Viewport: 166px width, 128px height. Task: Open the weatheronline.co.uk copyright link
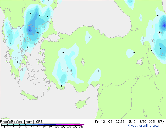click(x=144, y=126)
